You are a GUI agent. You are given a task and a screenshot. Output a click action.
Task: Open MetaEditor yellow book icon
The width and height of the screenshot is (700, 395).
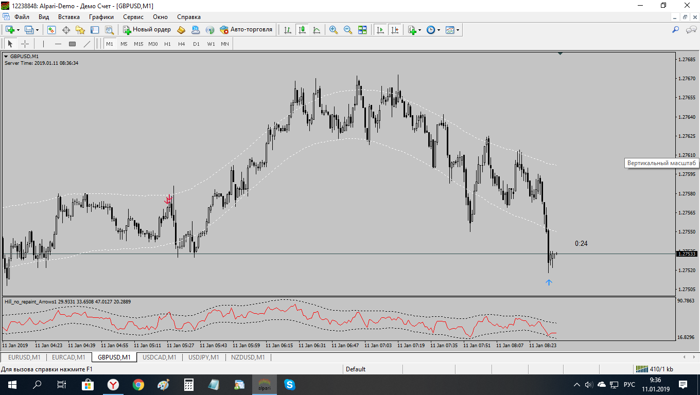click(x=181, y=30)
